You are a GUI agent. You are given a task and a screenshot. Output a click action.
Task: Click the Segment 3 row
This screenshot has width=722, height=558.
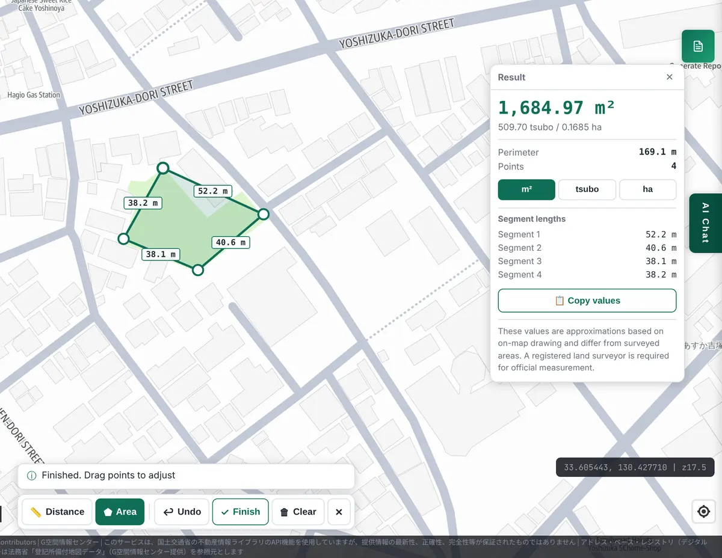tap(587, 261)
